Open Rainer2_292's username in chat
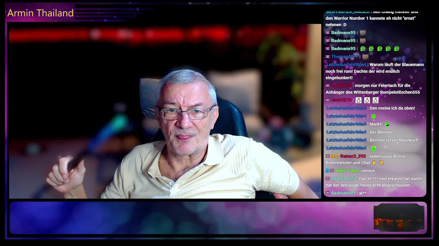Viewport: 439px width, 246px height. (353, 156)
